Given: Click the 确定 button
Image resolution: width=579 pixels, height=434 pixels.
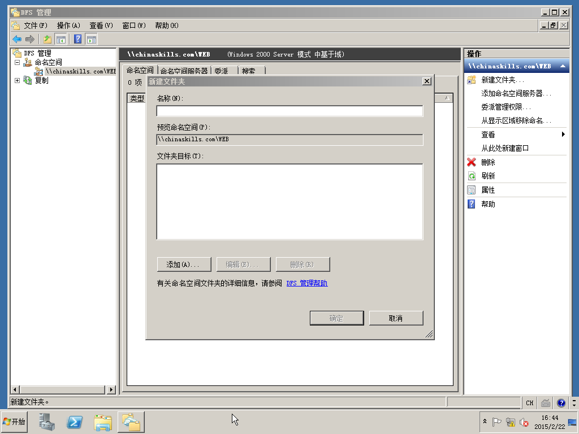Looking at the screenshot, I should pos(336,318).
